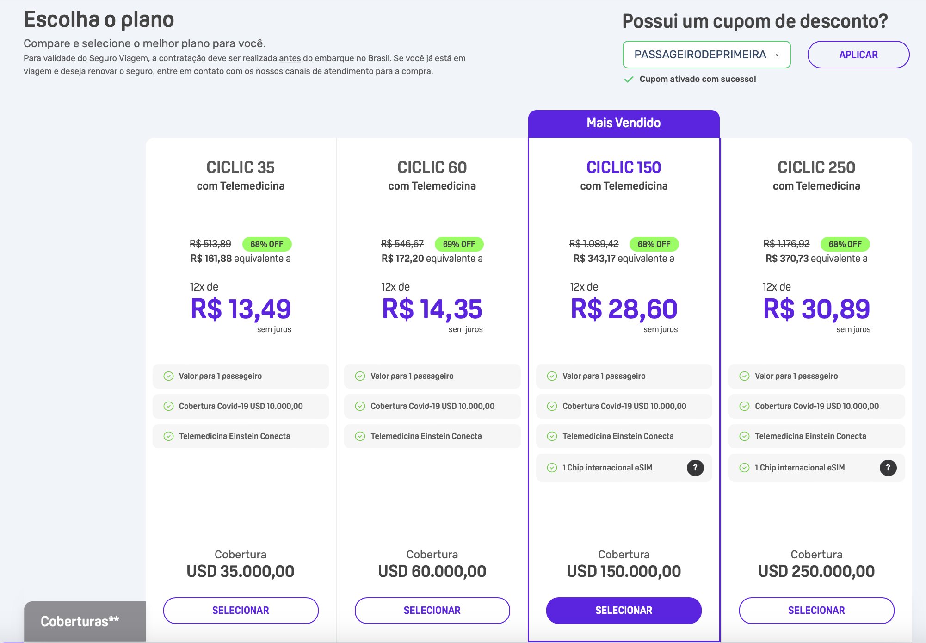Click CICLIC 250 Chip internacional eSIM check icon
The image size is (926, 643).
pyautogui.click(x=744, y=468)
